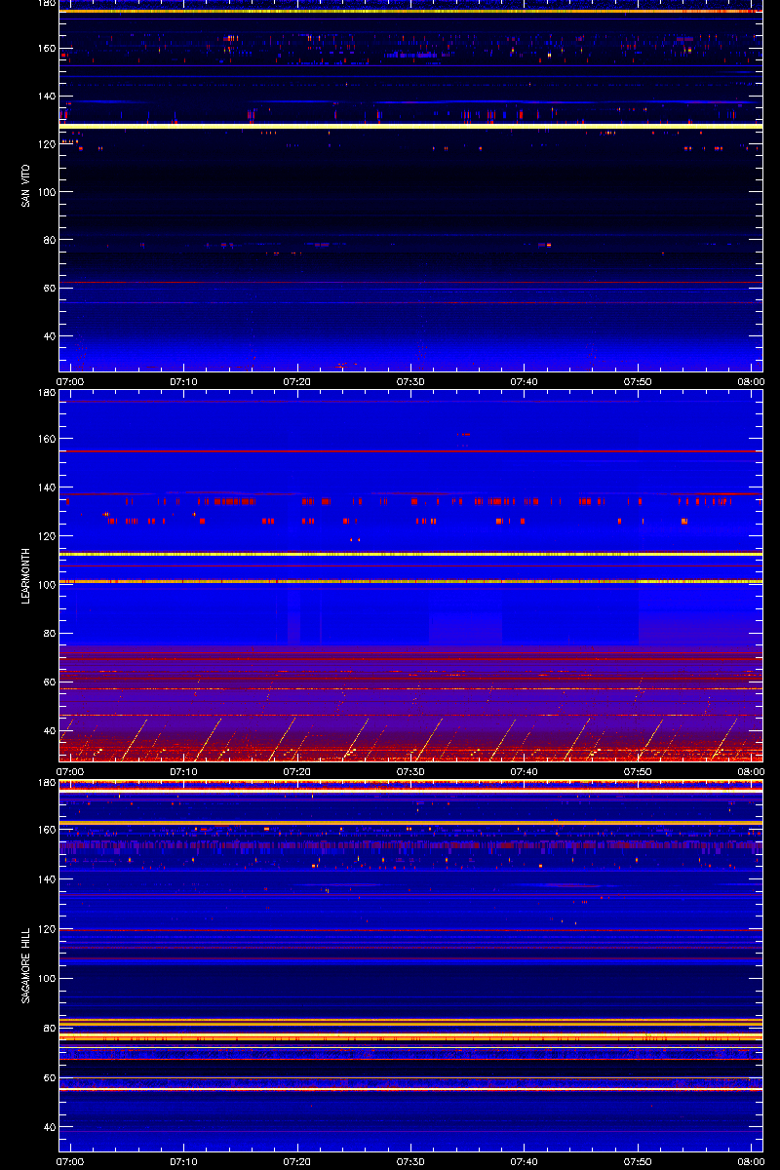Click the 100 tick on Sagamore Hill axis

point(47,978)
